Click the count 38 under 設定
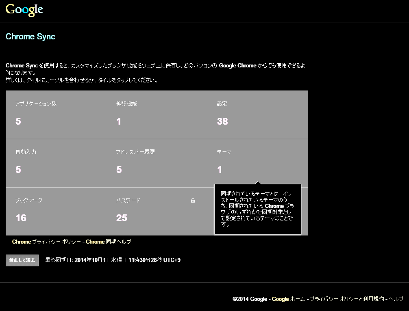The image size is (409, 311). tap(222, 121)
